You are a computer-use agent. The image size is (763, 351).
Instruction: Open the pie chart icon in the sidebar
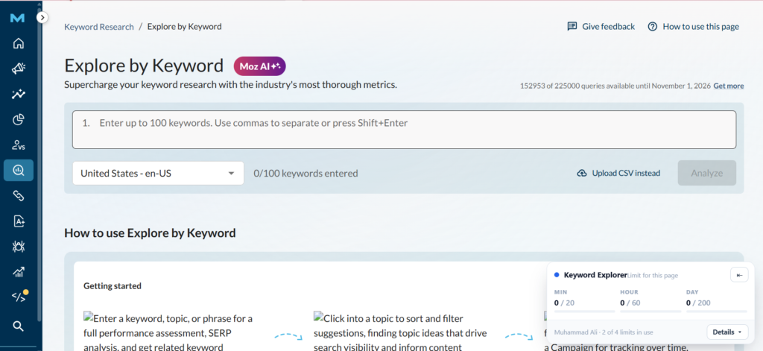pos(19,119)
